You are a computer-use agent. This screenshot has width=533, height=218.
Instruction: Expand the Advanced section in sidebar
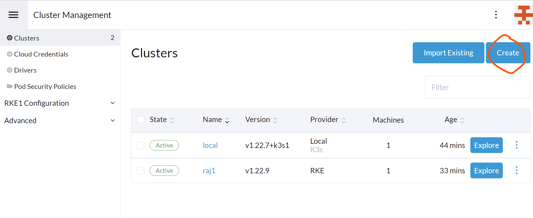(60, 121)
